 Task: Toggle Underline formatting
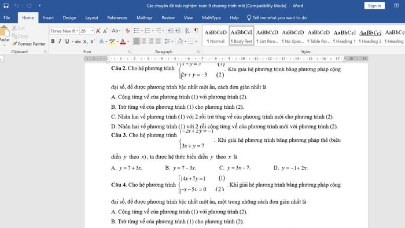click(67, 41)
